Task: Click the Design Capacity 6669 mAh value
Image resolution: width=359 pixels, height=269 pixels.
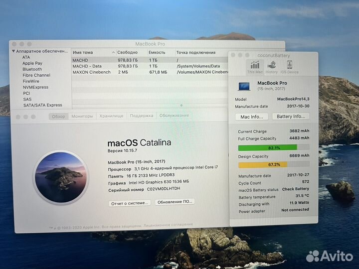Action: [299, 155]
